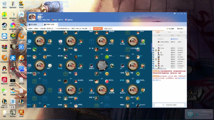Click the player list vertical scrollbar
The image size is (214, 120).
click(x=186, y=37)
